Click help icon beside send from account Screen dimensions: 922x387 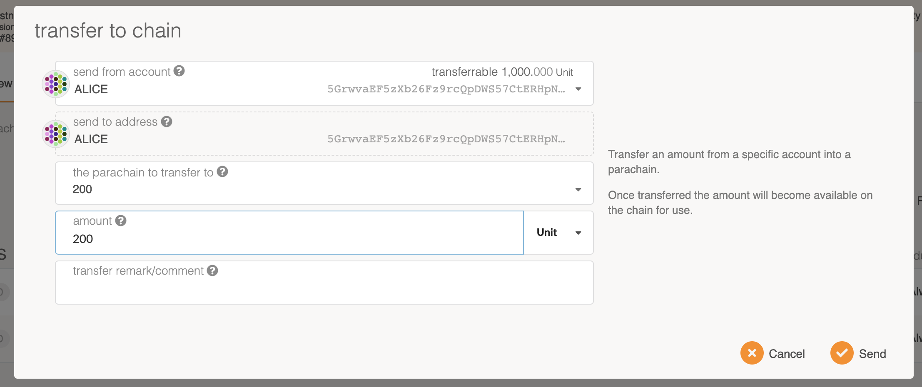click(x=179, y=71)
